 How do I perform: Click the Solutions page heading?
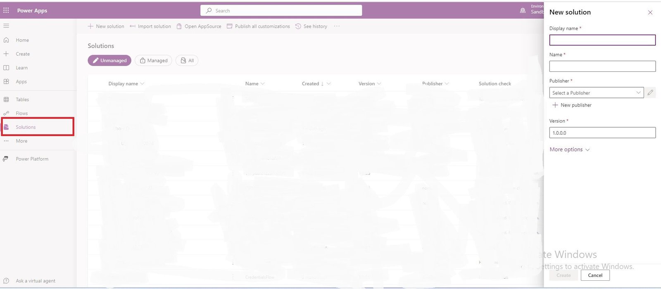(x=101, y=46)
